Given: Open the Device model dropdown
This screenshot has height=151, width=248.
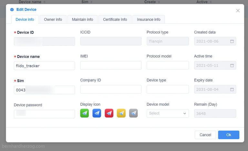Looking at the screenshot, I should (168, 113).
